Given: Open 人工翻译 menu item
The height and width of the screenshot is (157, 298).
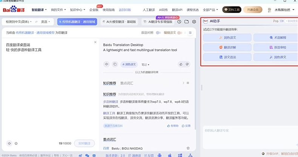Looking at the screenshot, I should [x=149, y=10].
